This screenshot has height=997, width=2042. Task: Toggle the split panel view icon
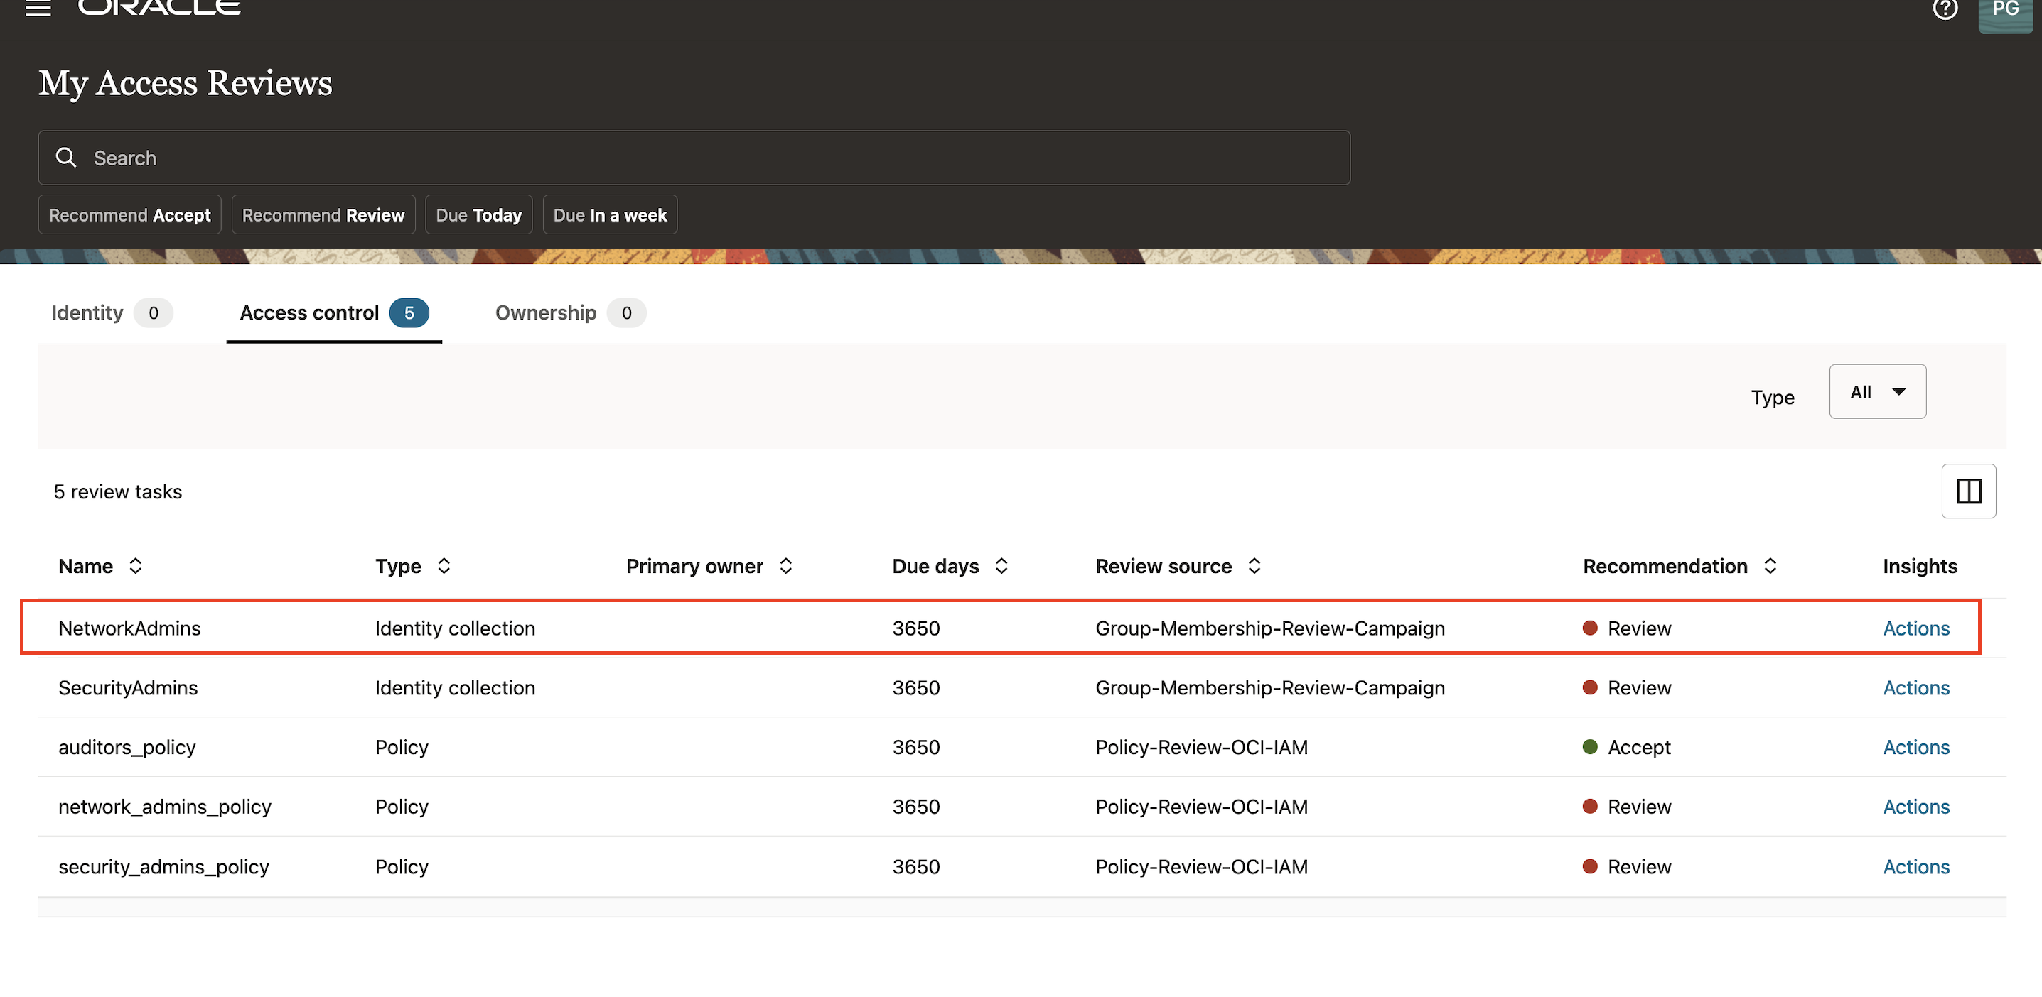tap(1969, 491)
